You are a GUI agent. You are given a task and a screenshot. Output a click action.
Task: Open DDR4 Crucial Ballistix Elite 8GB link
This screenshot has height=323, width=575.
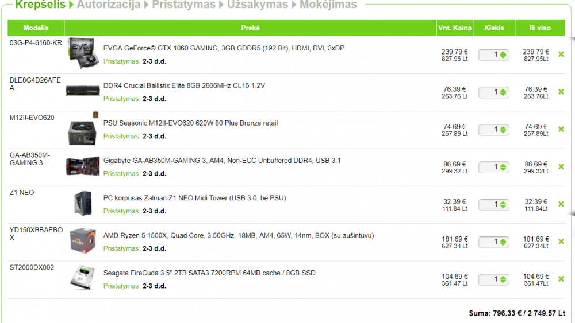(184, 85)
